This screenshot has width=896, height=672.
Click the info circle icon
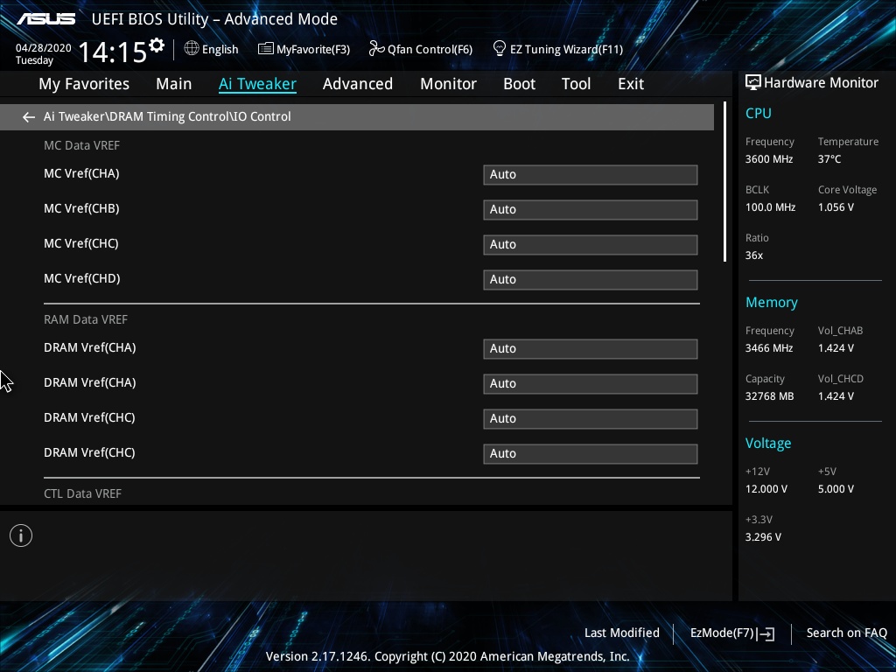[21, 535]
